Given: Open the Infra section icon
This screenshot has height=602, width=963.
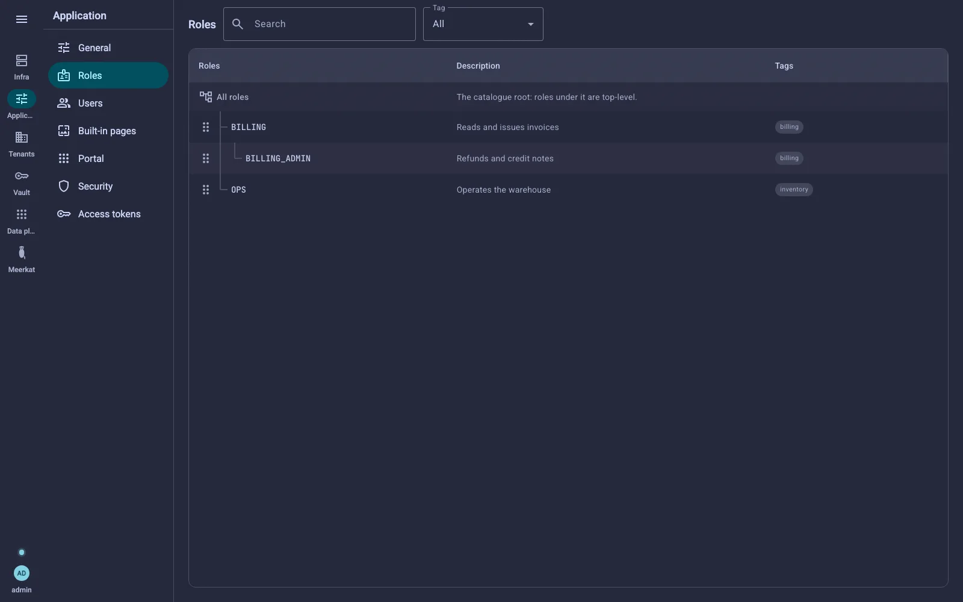Looking at the screenshot, I should point(22,60).
